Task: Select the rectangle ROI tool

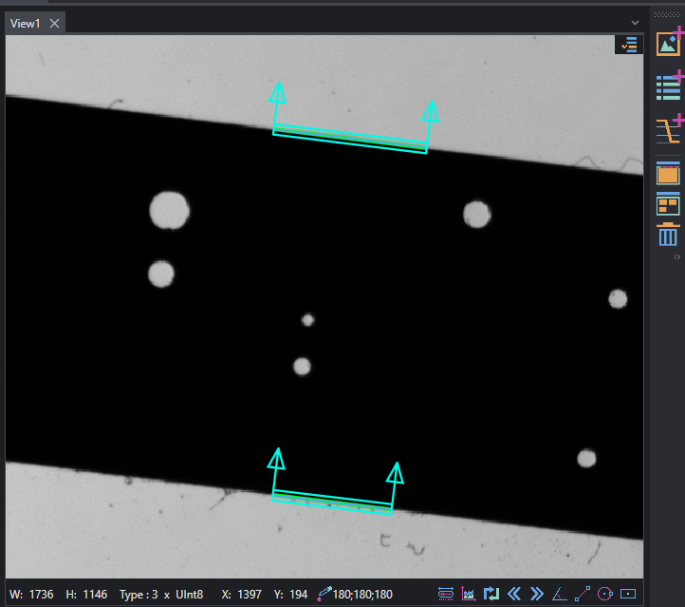Action: pos(628,594)
